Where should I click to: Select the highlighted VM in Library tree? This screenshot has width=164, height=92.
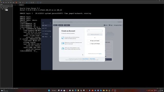point(7,10)
